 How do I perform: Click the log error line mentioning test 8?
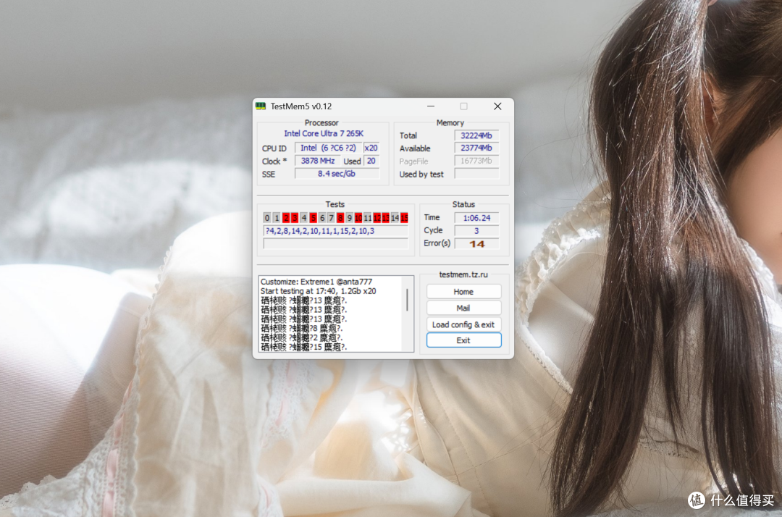pos(302,329)
